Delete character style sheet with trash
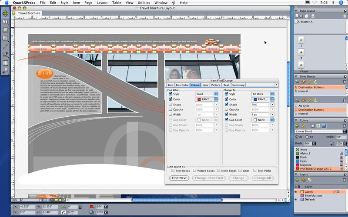 (344, 100)
